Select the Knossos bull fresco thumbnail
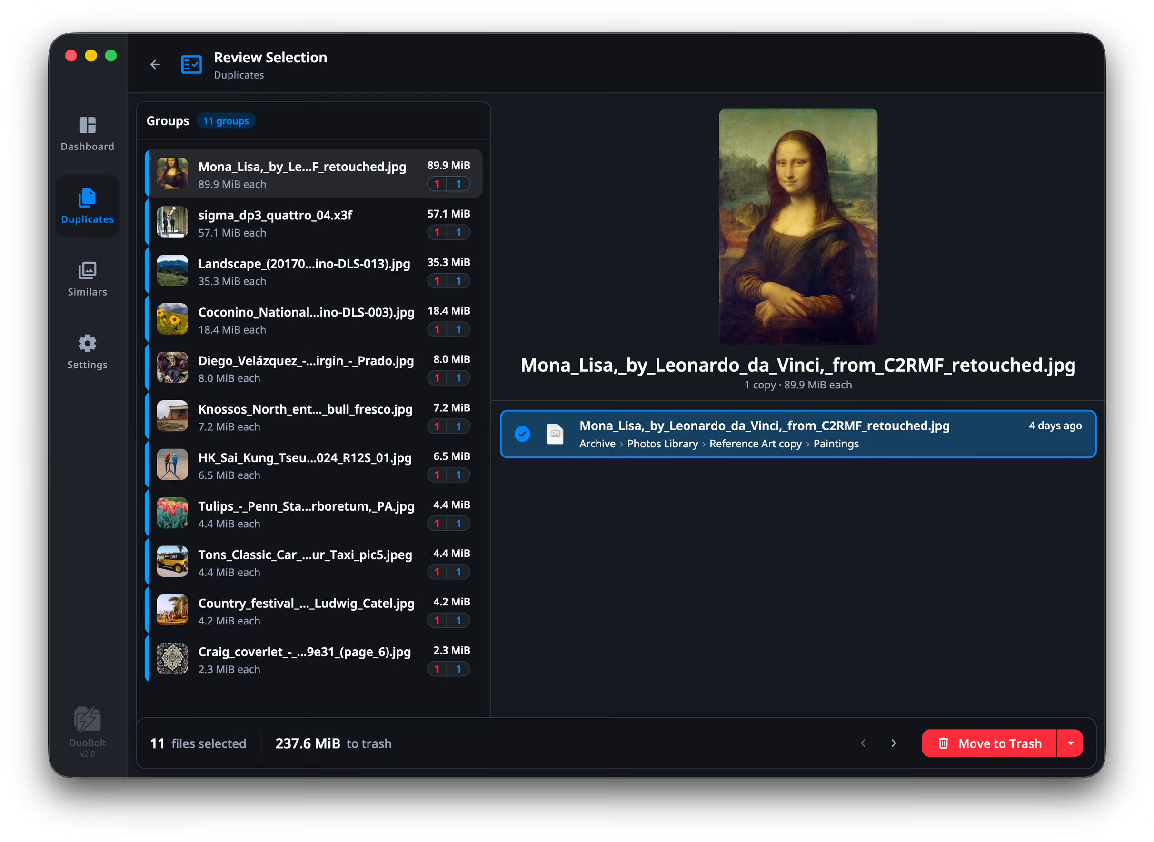The width and height of the screenshot is (1154, 842). click(x=172, y=416)
